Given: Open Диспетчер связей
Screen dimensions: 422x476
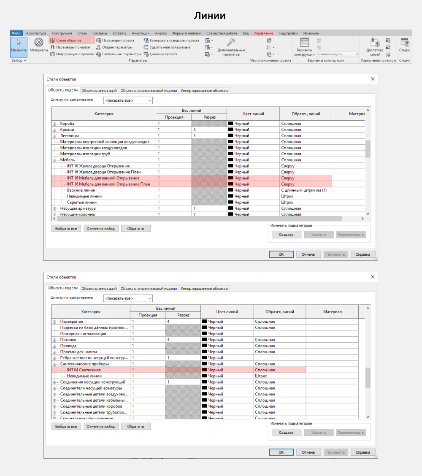Looking at the screenshot, I should point(375,47).
